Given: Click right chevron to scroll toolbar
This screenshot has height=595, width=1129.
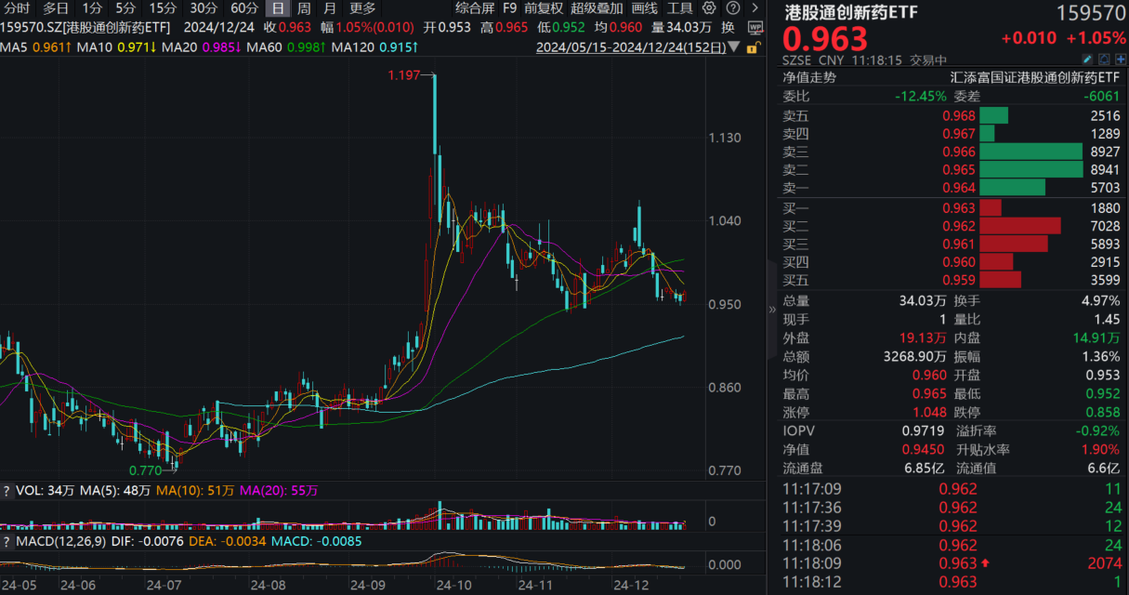Looking at the screenshot, I should [x=754, y=8].
